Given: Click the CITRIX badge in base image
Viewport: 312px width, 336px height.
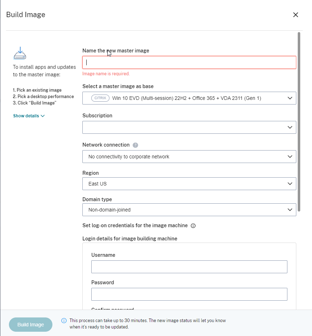Looking at the screenshot, I should tap(100, 98).
